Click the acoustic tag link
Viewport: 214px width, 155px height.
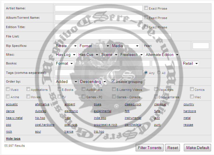pos(12,104)
